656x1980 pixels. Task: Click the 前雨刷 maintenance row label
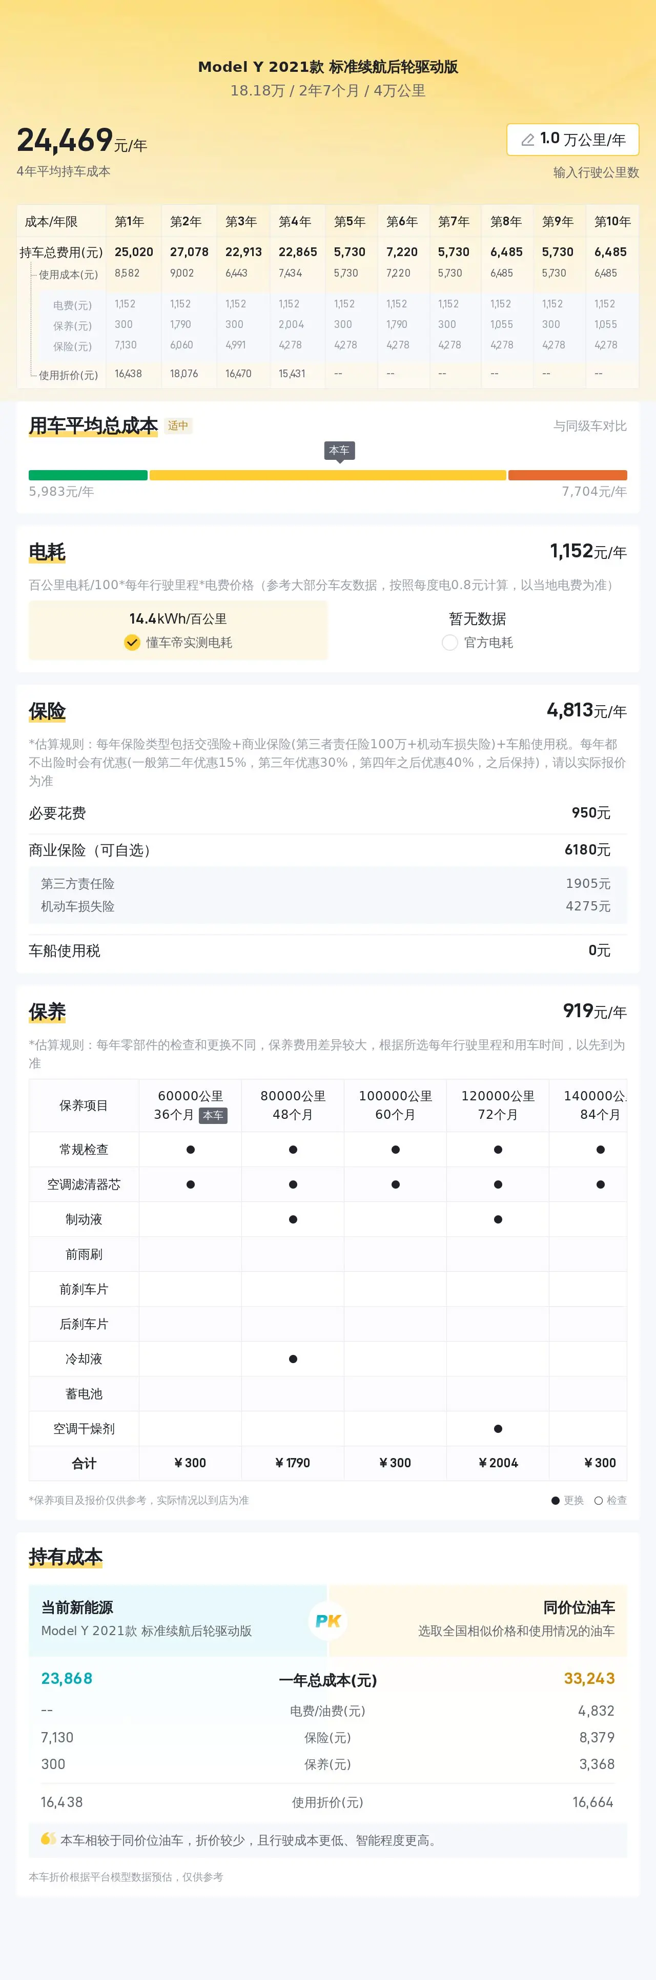coord(84,1254)
